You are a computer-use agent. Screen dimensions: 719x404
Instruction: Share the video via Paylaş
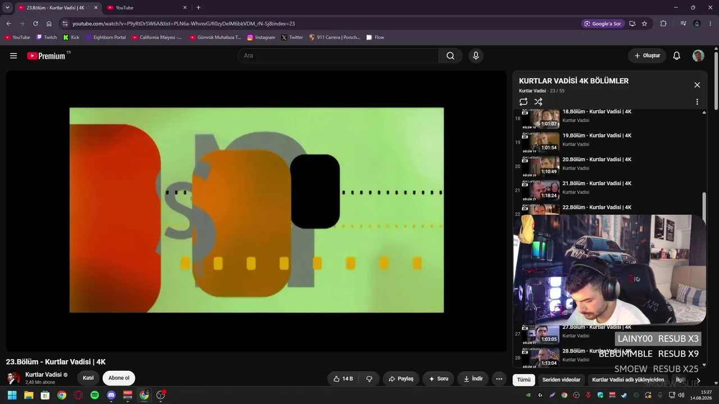click(401, 379)
